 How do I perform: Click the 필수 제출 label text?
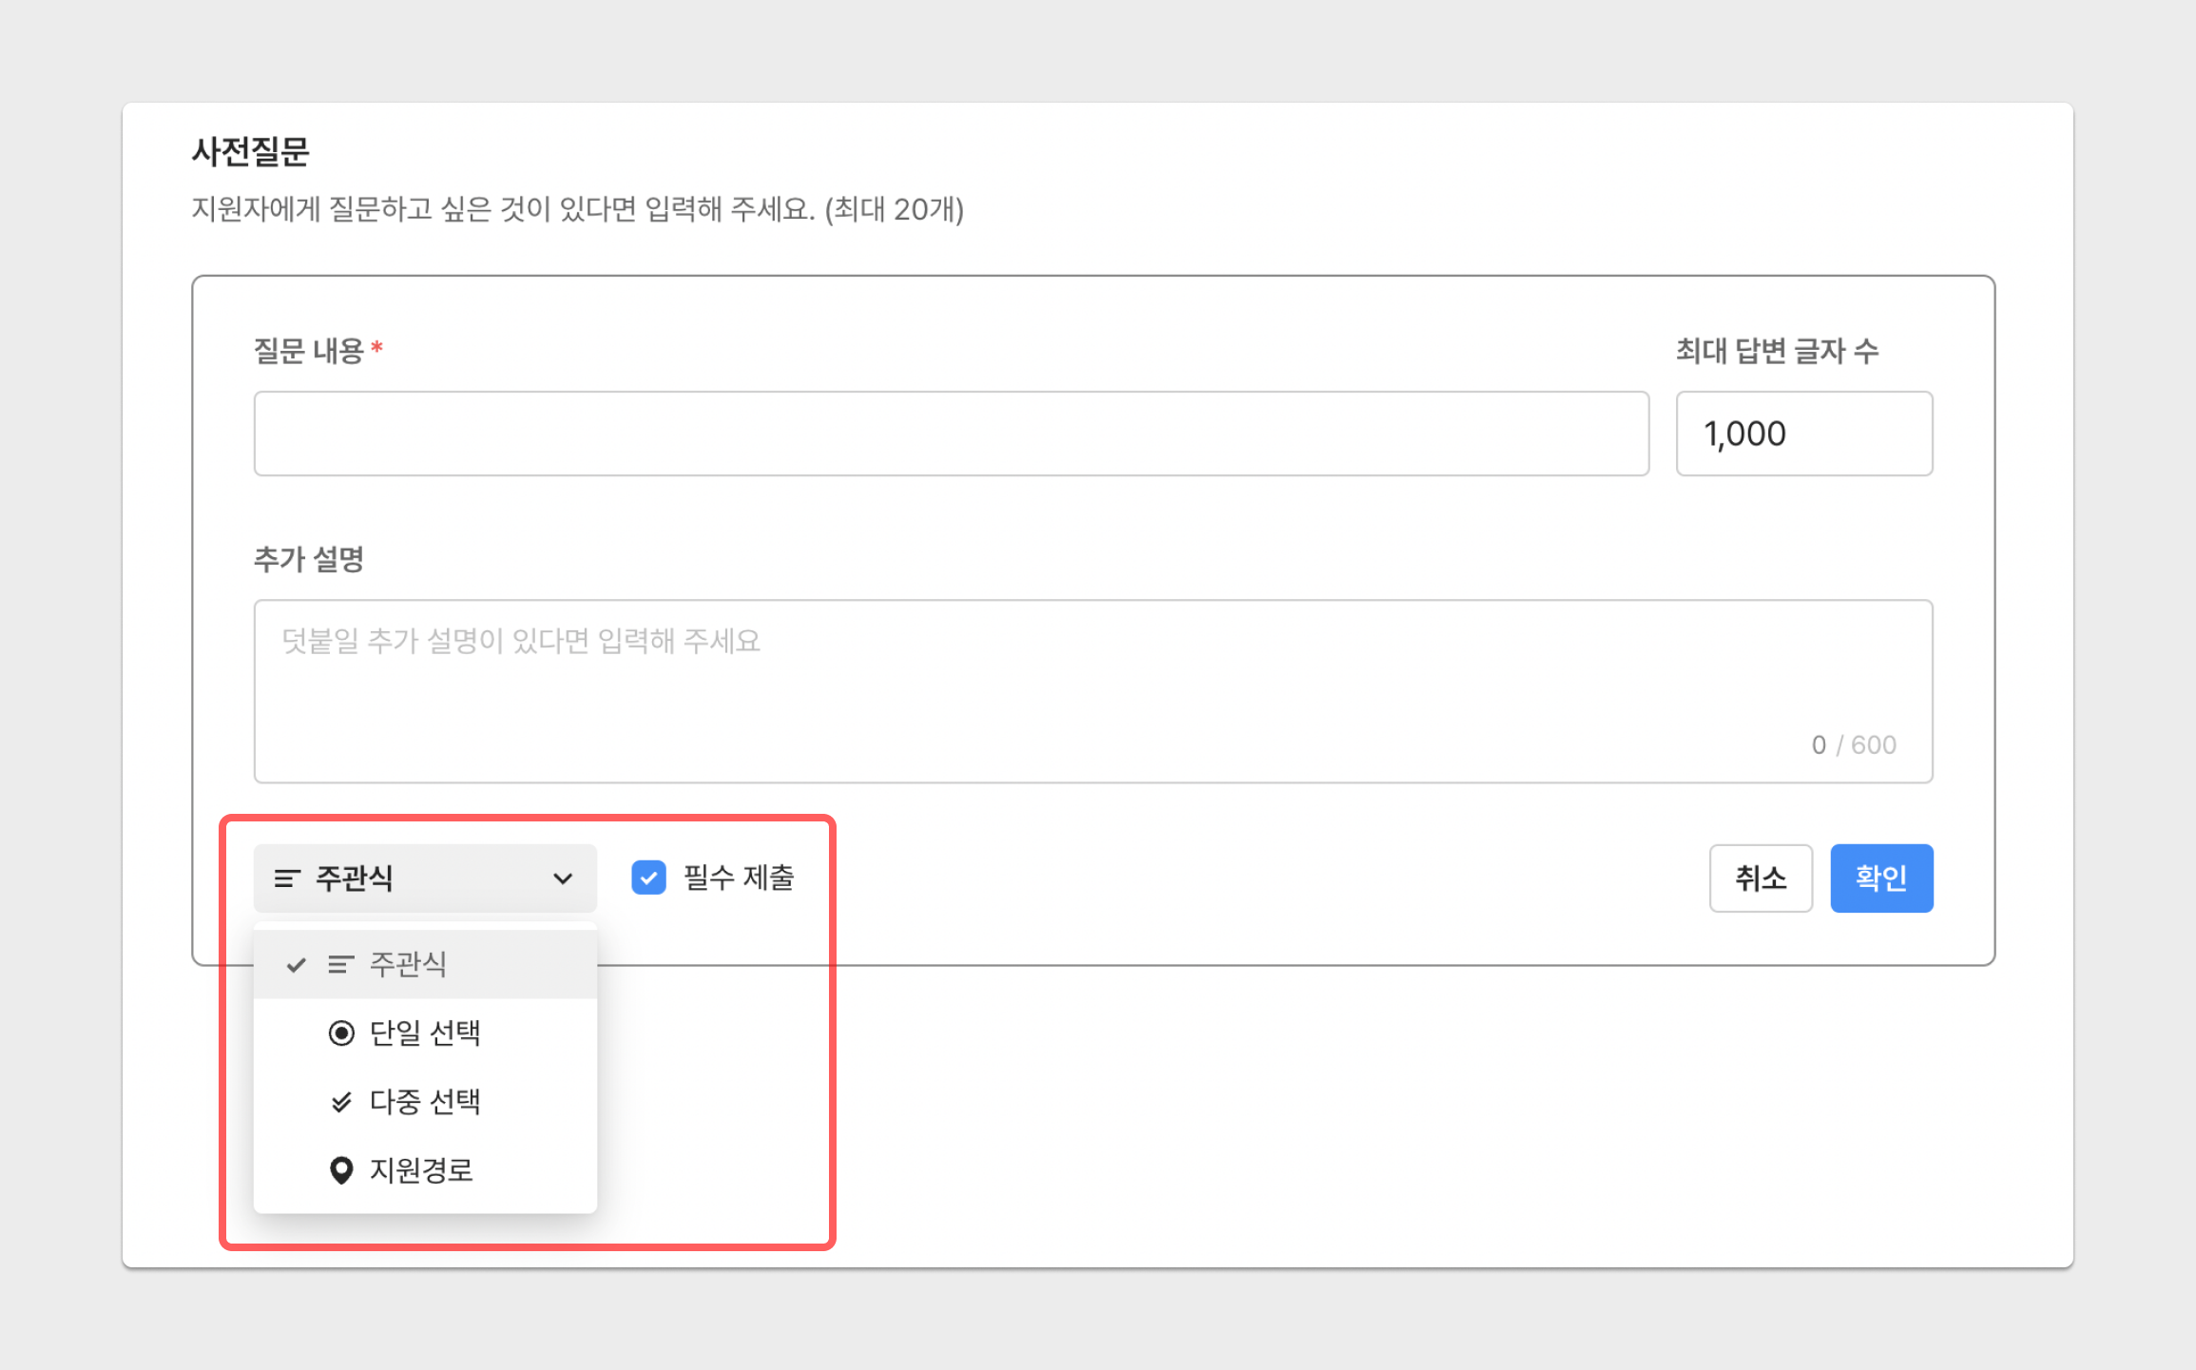(x=739, y=878)
